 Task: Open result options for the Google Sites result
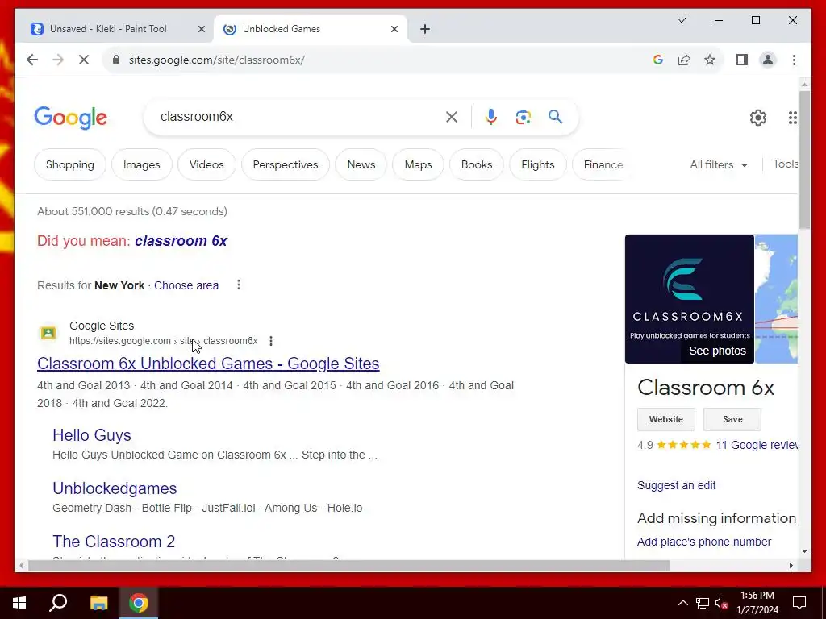271,341
